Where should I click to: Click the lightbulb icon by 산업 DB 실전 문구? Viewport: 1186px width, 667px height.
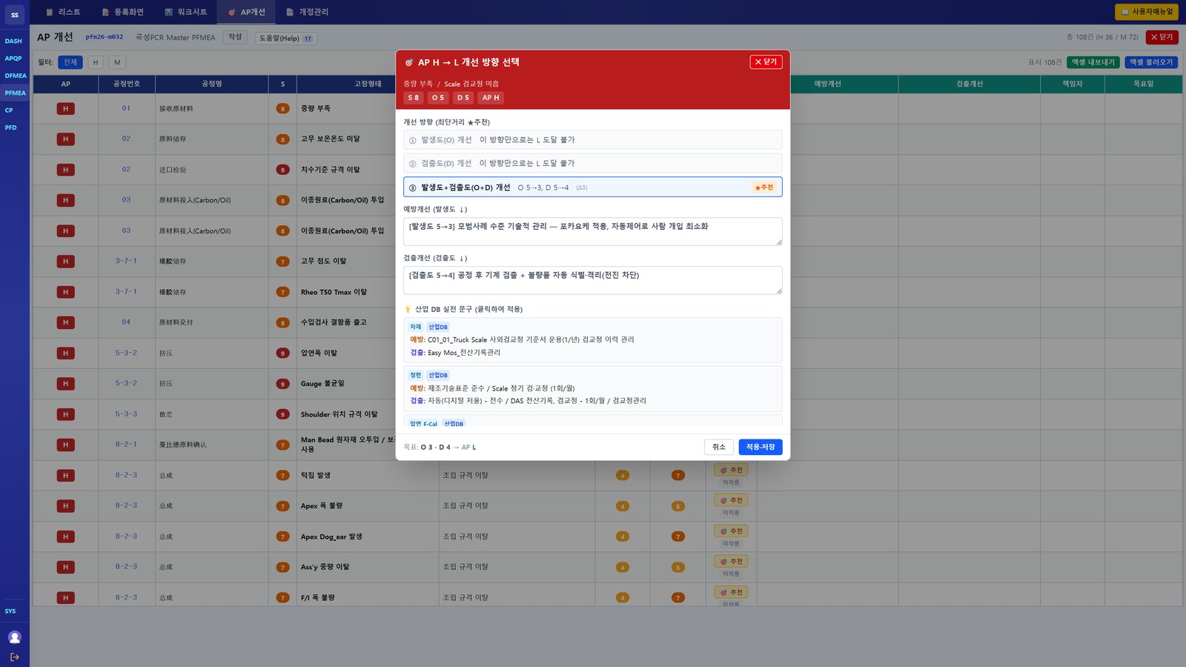408,310
